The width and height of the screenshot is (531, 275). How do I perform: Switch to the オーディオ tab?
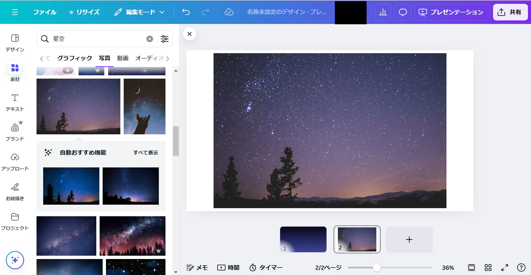pyautogui.click(x=149, y=58)
